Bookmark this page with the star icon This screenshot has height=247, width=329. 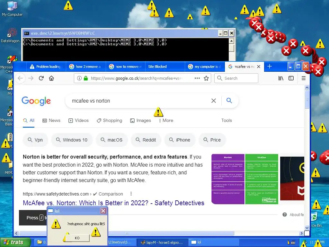click(x=206, y=78)
